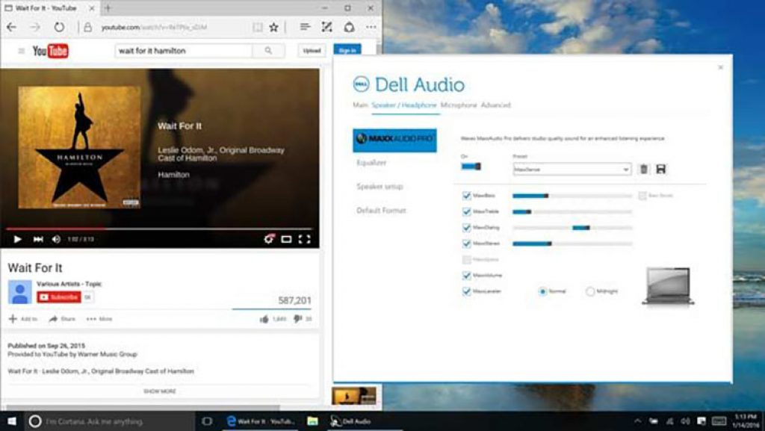Click the YouTube search magnifier button

point(268,51)
